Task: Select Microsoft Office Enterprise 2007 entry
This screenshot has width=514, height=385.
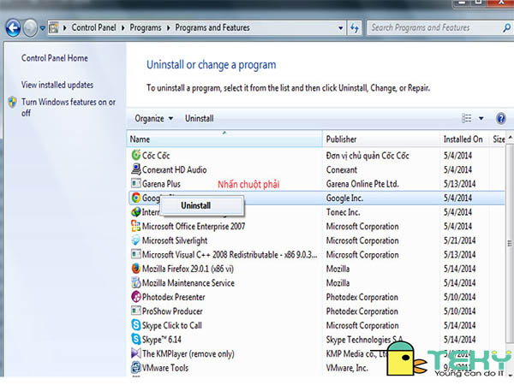Action: click(x=194, y=226)
